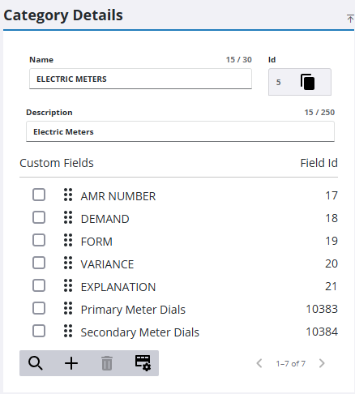Open the FORM custom field
Viewport: 355px width, 394px height.
point(96,242)
